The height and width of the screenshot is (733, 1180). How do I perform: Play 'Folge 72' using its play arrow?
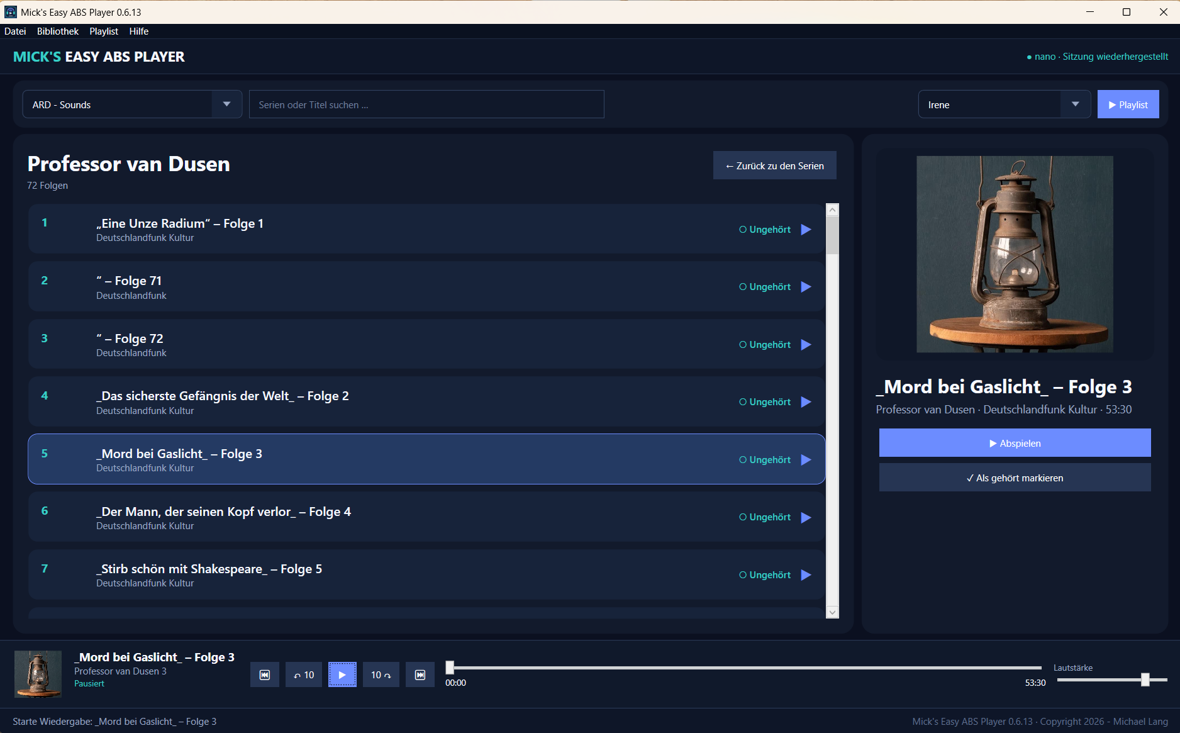pyautogui.click(x=806, y=345)
